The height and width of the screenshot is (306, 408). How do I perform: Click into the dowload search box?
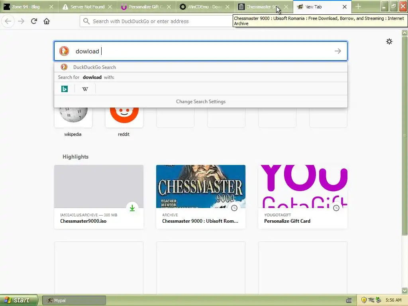(x=201, y=51)
